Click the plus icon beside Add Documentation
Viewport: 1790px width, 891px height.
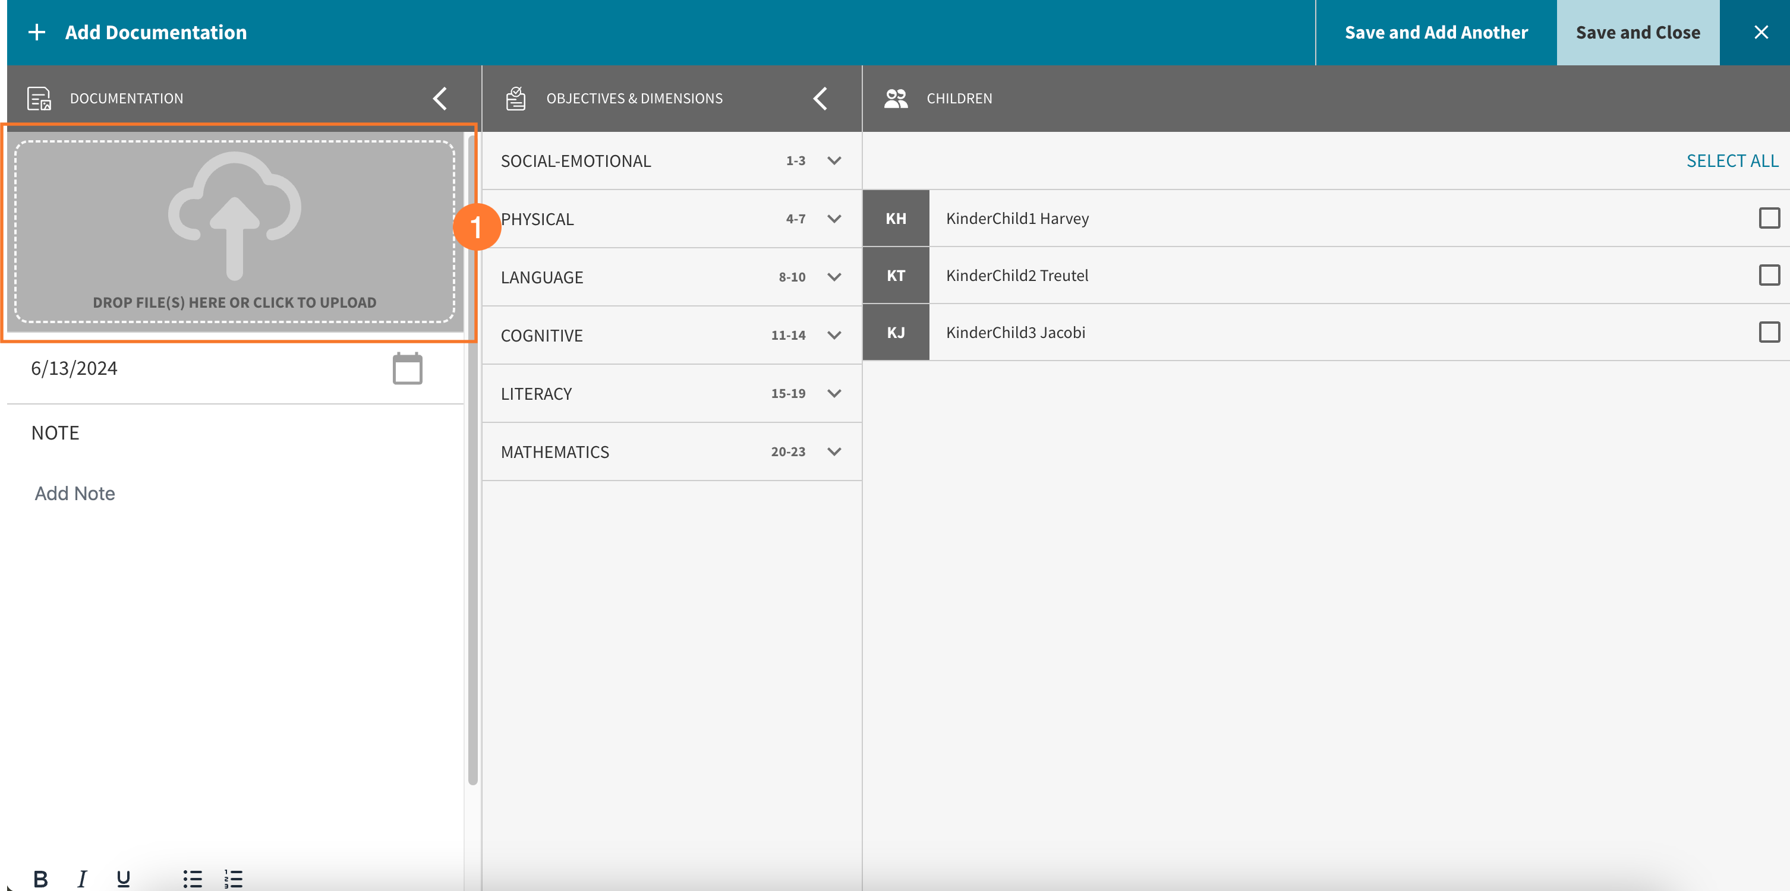36,32
